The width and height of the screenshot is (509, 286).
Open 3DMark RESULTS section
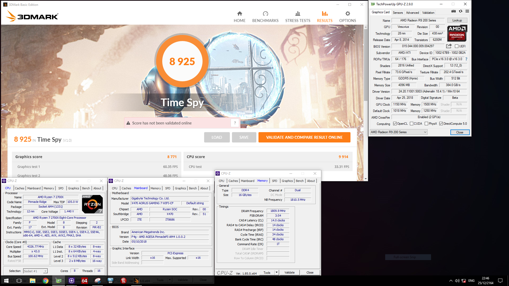coord(324,17)
